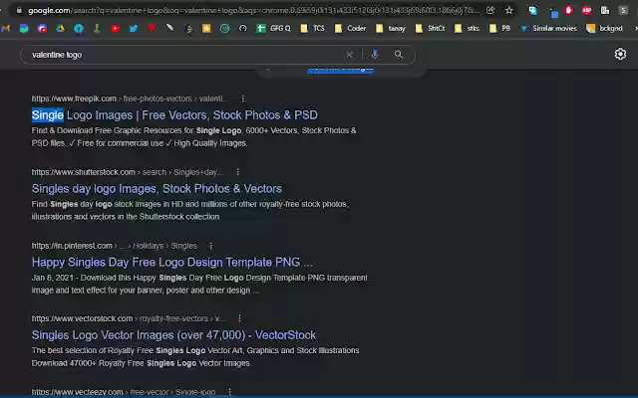Open 'Single Logo Images | Free Vectors' result
638x398 pixels.
click(x=174, y=115)
